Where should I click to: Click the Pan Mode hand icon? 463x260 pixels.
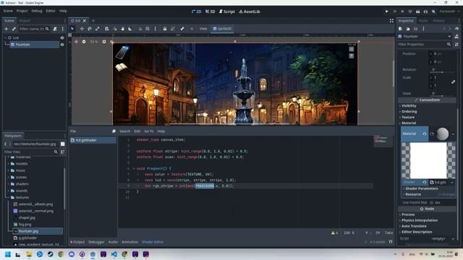122,29
